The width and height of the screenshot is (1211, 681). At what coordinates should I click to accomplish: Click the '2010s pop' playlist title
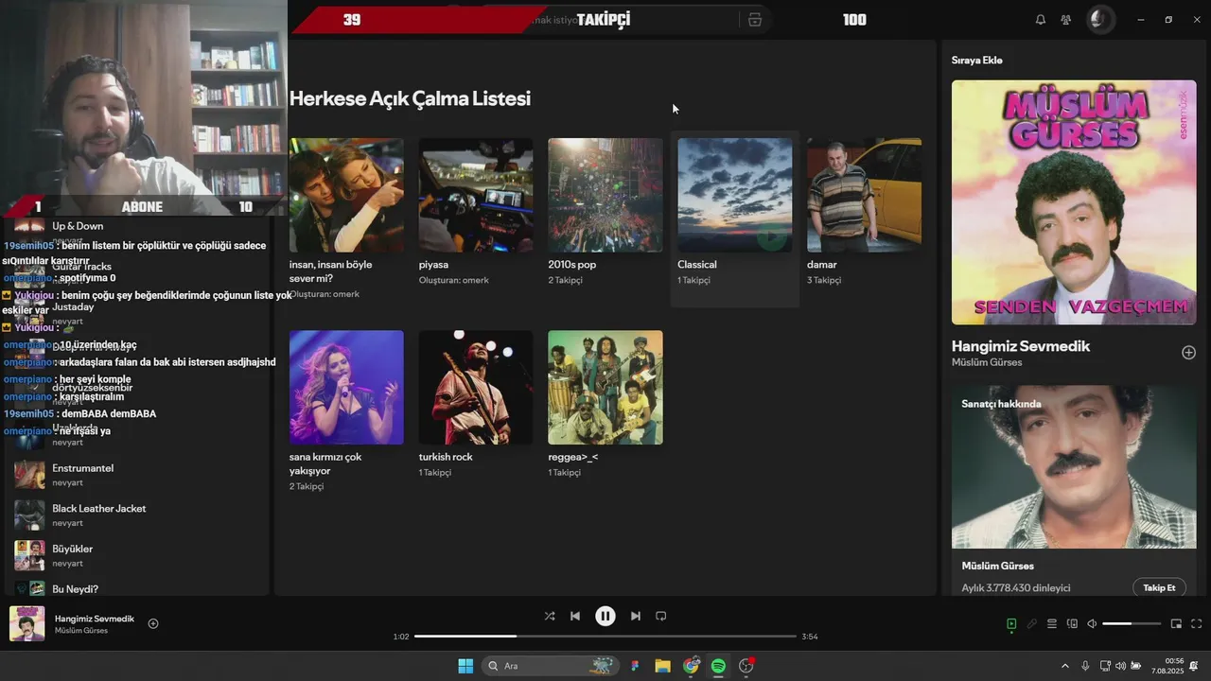click(x=572, y=265)
